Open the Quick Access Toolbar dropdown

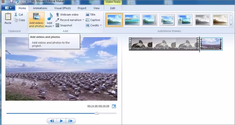pos(27,2)
